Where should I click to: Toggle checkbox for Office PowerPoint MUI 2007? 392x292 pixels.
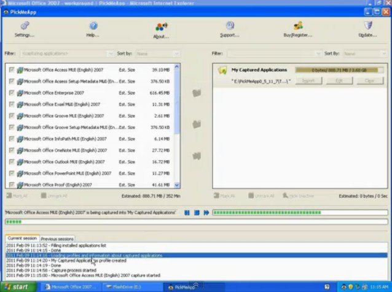(12, 173)
